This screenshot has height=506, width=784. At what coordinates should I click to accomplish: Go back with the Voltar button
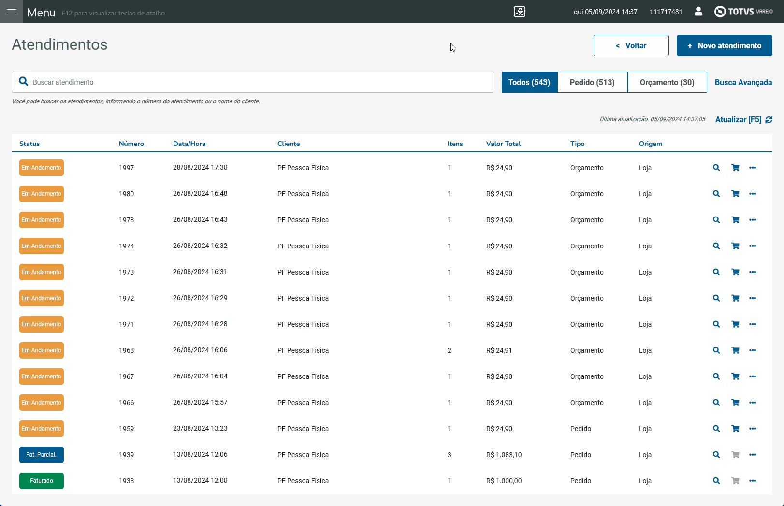click(631, 45)
